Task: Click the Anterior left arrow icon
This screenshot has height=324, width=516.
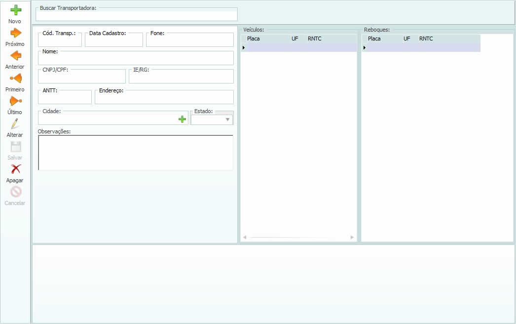Action: click(15, 55)
